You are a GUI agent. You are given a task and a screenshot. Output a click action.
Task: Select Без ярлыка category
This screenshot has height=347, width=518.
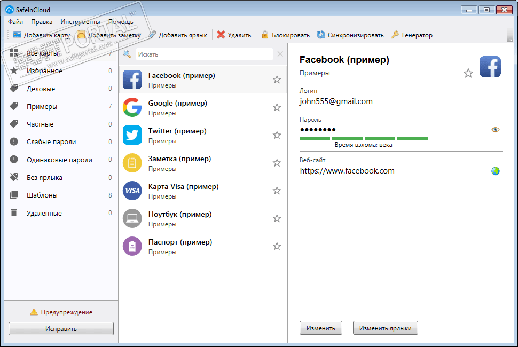(x=61, y=177)
